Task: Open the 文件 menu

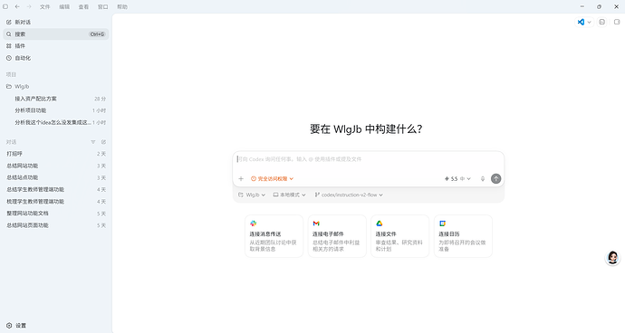Action: [45, 6]
